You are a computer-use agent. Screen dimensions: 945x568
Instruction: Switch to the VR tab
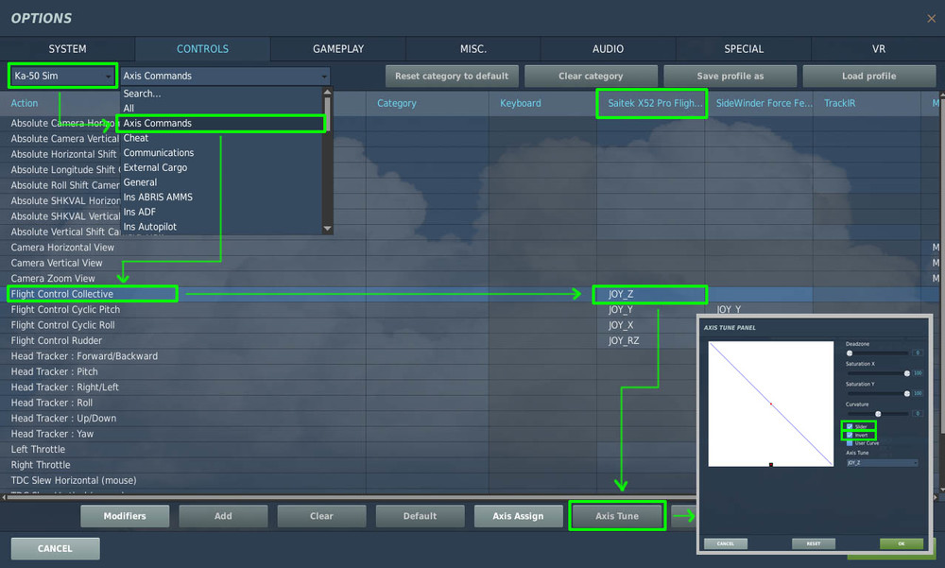tap(878, 49)
